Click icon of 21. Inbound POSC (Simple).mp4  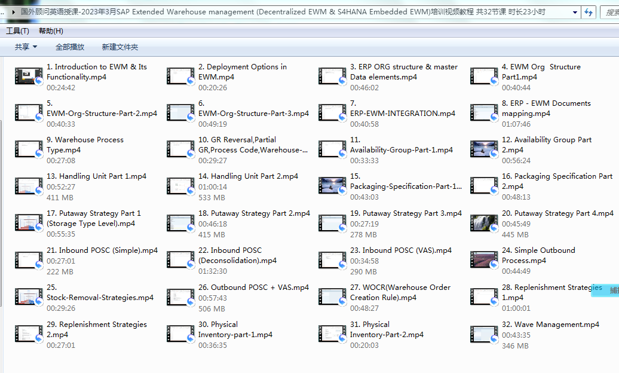tap(29, 261)
